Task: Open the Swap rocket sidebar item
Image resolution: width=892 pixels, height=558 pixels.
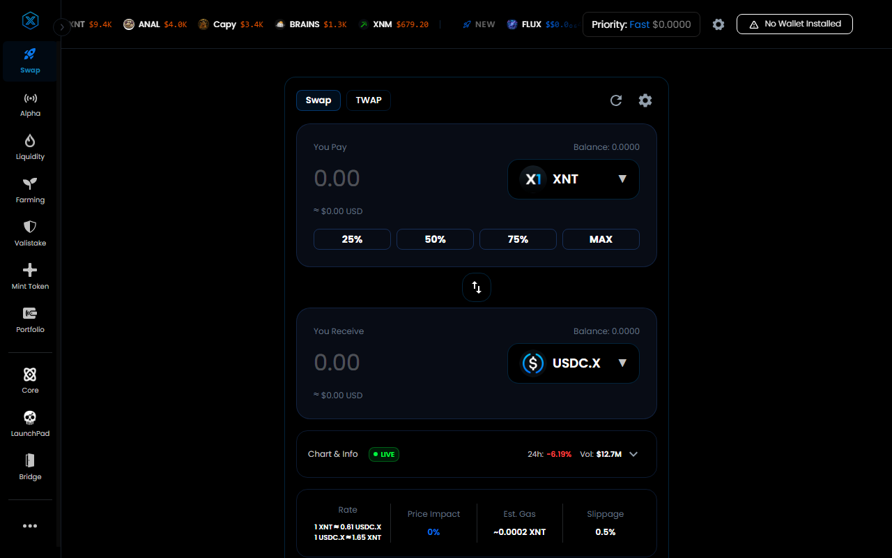Action: 30,61
